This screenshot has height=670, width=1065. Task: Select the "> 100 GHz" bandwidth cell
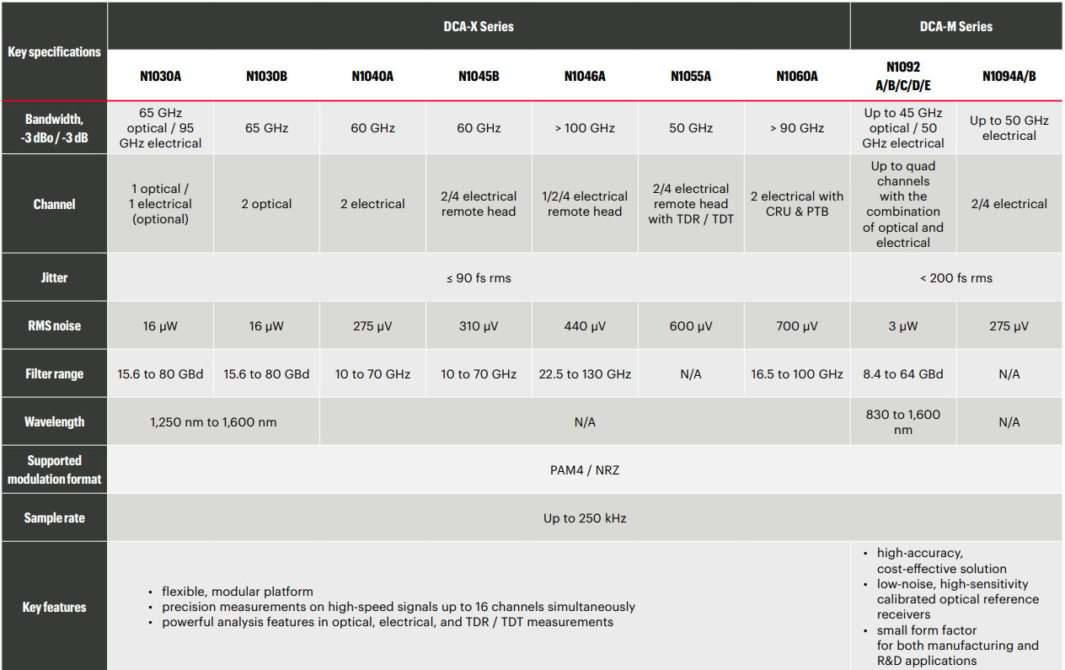point(585,128)
